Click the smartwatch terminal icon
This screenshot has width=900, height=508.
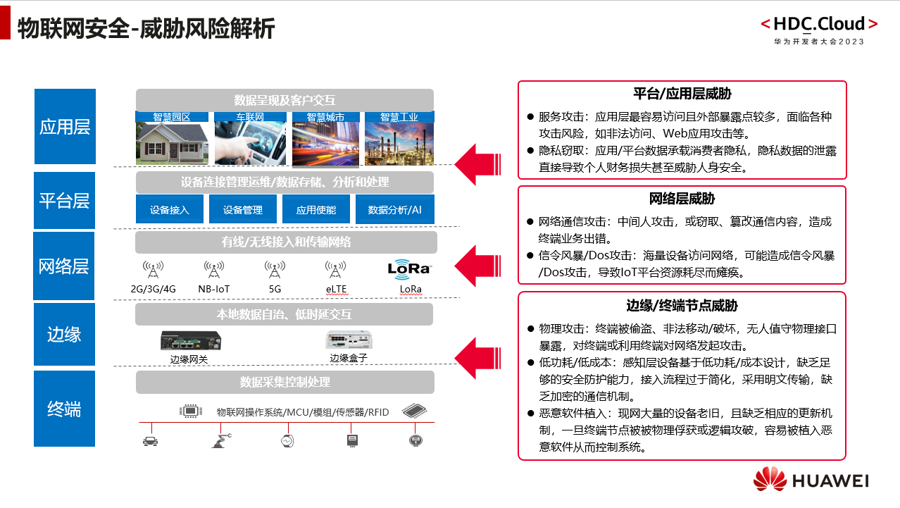[x=287, y=441]
